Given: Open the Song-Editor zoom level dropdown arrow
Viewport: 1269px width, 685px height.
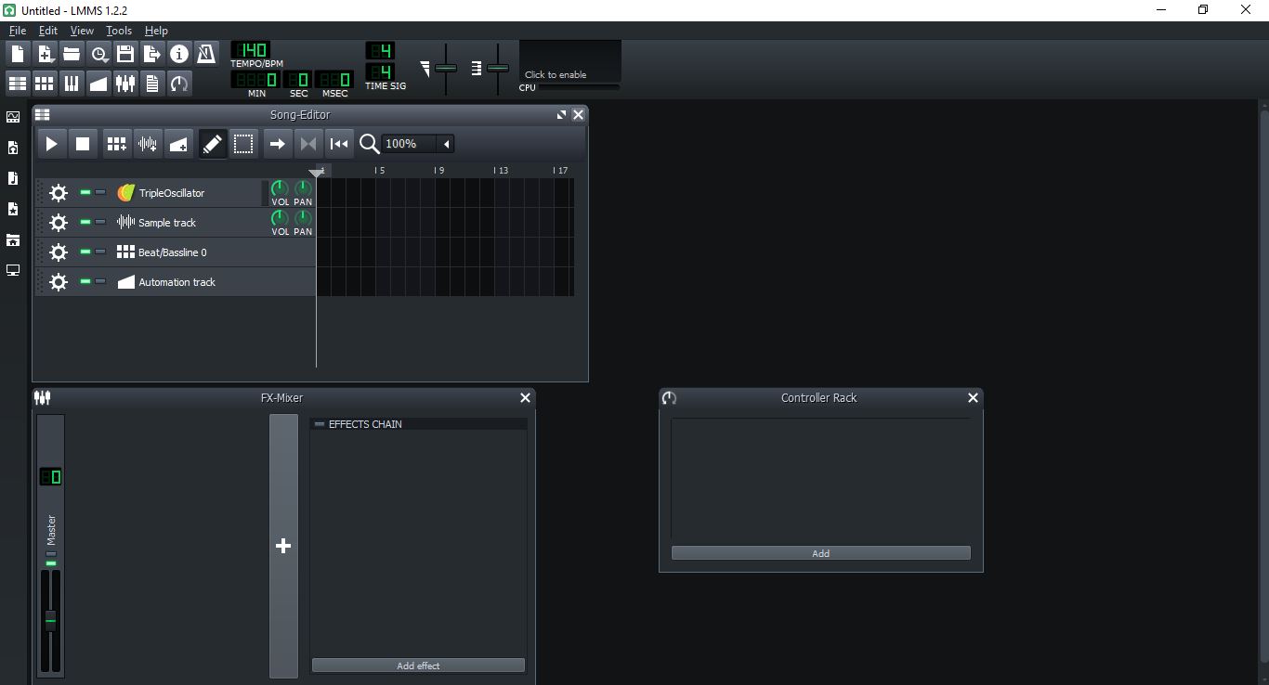Looking at the screenshot, I should (447, 144).
